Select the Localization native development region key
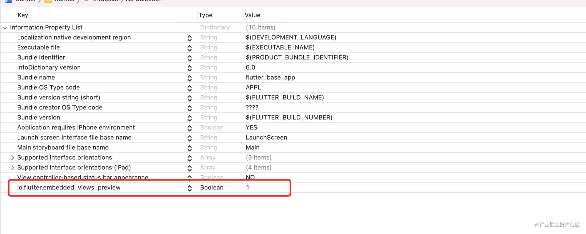The image size is (586, 234). (x=74, y=37)
